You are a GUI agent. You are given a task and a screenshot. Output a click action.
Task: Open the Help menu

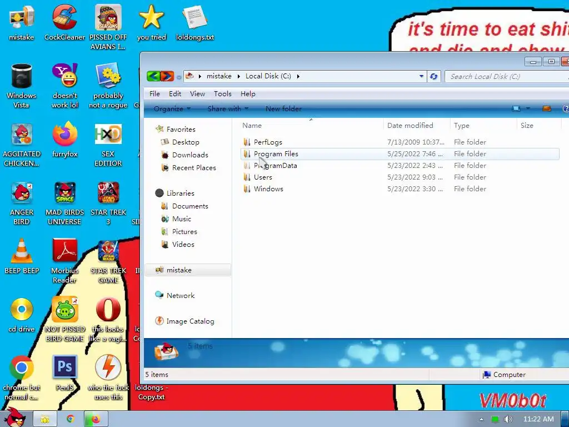pyautogui.click(x=248, y=93)
